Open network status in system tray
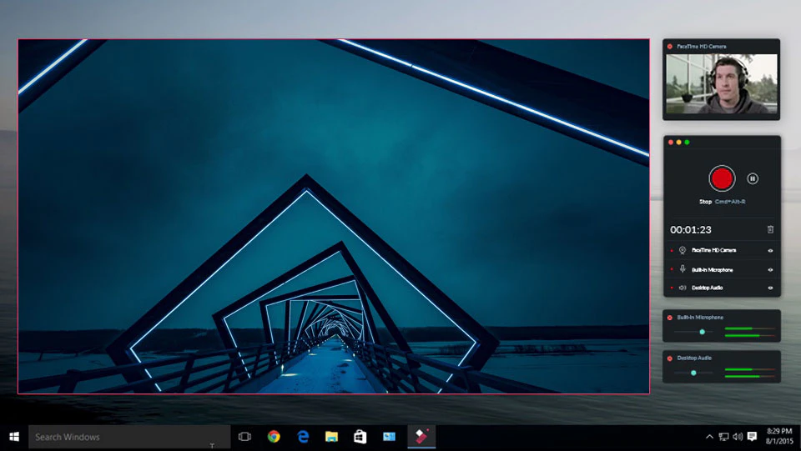Screen dimensions: 801x451 (x=723, y=437)
